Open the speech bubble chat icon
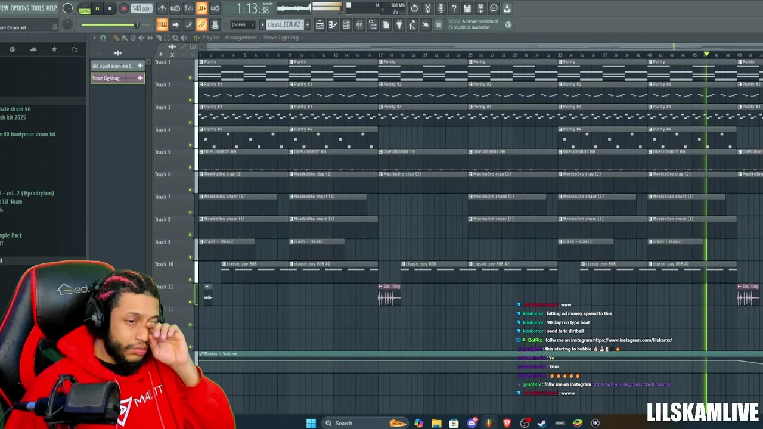Image resolution: width=763 pixels, height=429 pixels. tap(494, 8)
